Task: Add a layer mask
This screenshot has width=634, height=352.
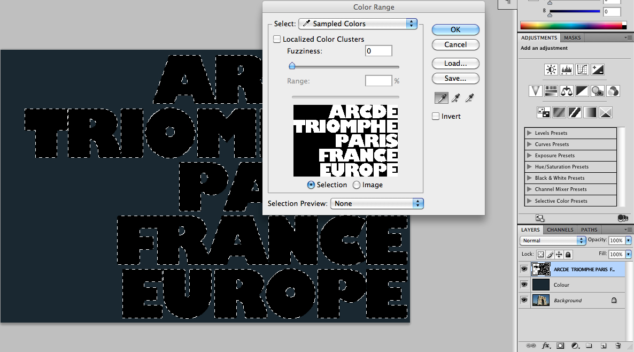Action: (x=560, y=346)
